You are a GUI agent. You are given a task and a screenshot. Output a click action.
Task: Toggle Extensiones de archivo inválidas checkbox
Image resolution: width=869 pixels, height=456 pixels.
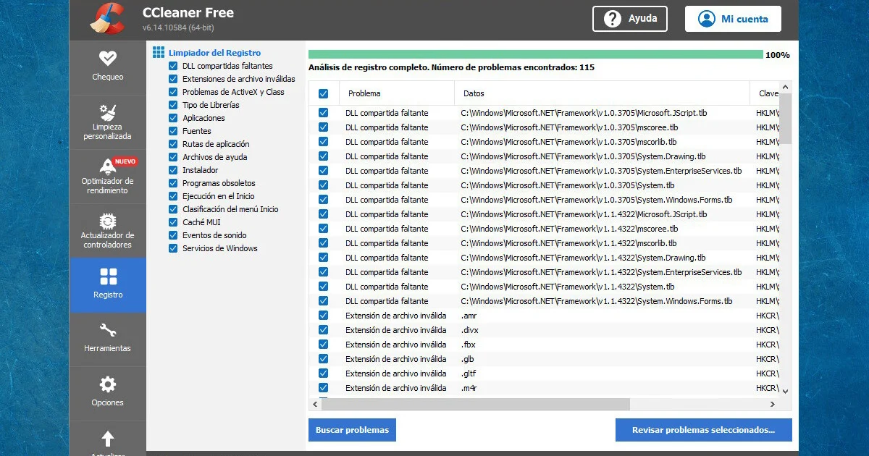pos(173,79)
